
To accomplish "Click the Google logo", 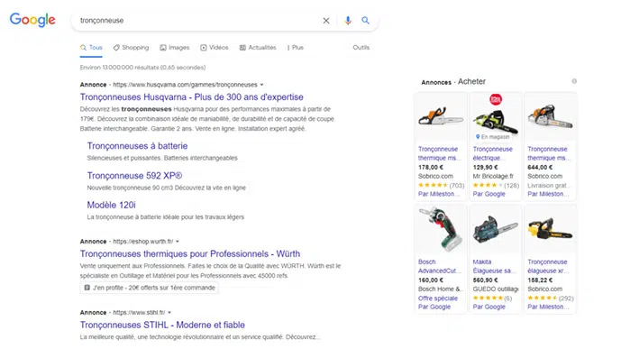I will [32, 20].
